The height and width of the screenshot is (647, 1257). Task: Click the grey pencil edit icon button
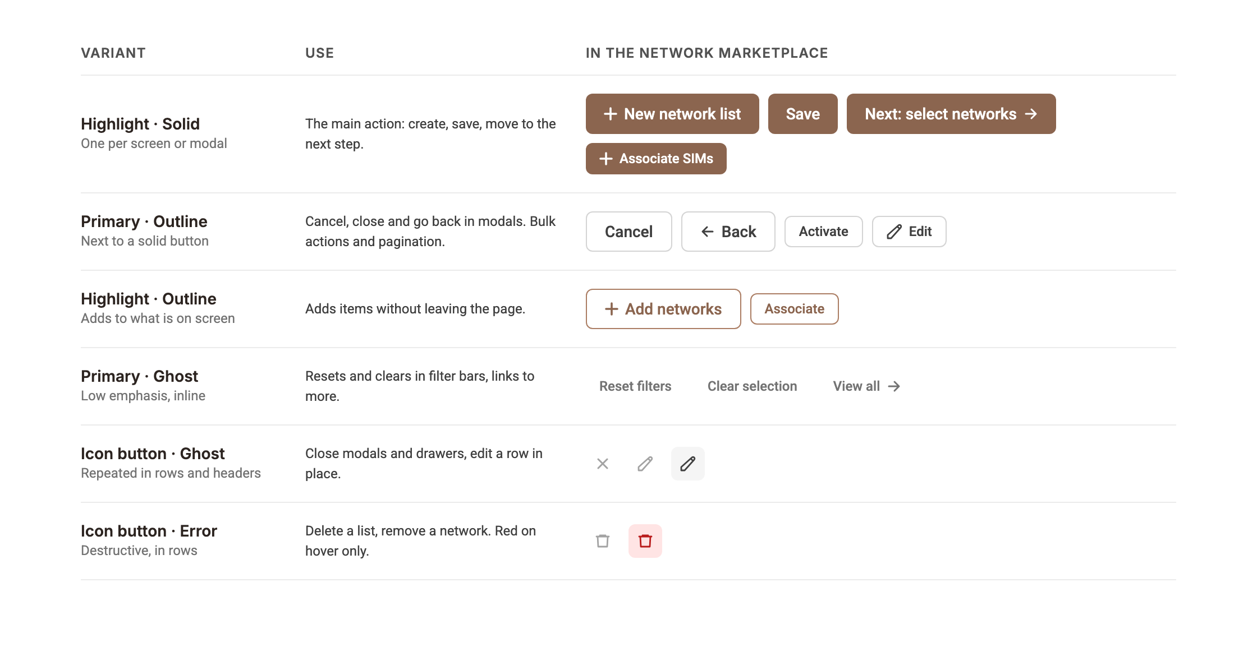point(645,464)
